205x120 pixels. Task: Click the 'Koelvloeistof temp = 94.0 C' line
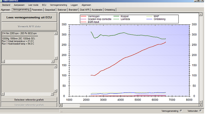pos(18,44)
